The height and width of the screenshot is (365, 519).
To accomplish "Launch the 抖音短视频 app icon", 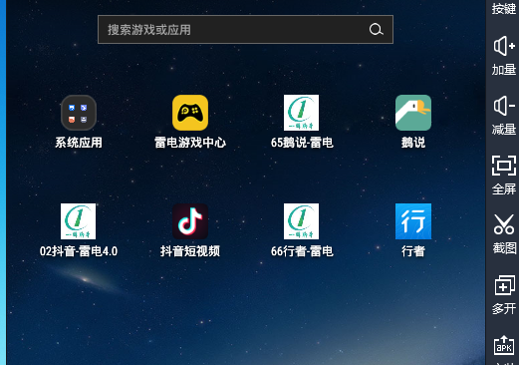I will (x=190, y=221).
